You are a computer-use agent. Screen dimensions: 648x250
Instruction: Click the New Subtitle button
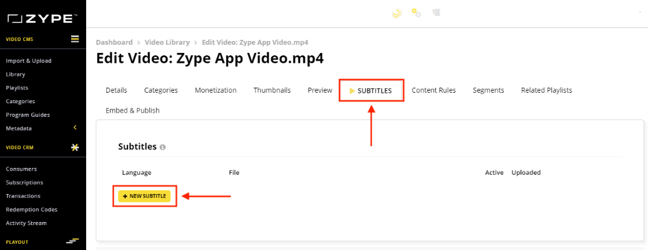pos(144,196)
